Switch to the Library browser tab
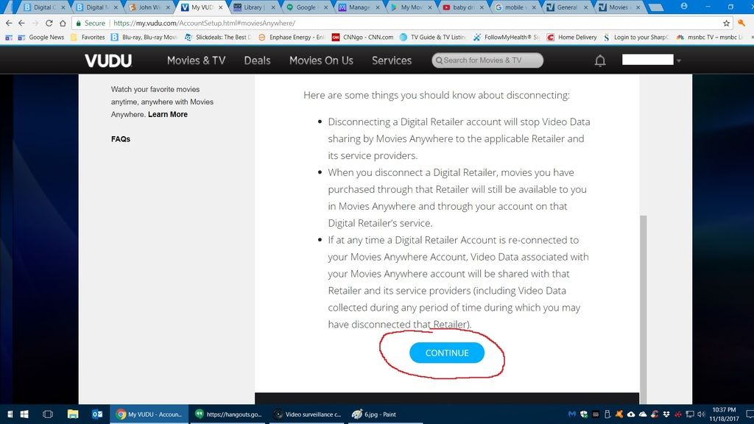This screenshot has height=424, width=754. [x=253, y=7]
